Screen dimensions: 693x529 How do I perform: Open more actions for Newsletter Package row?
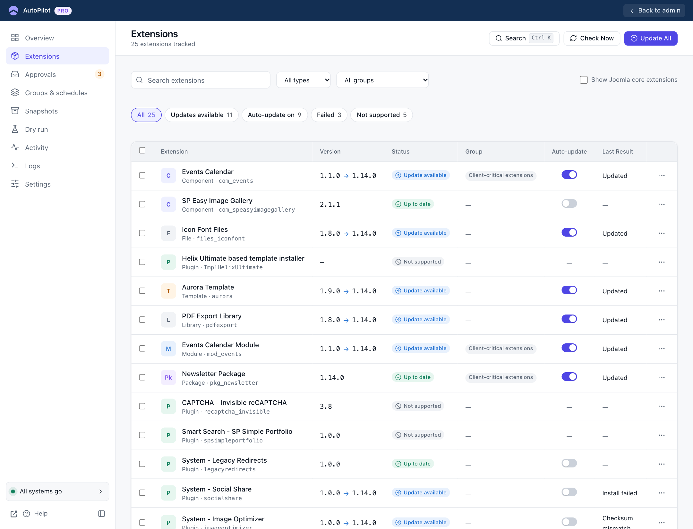point(662,378)
